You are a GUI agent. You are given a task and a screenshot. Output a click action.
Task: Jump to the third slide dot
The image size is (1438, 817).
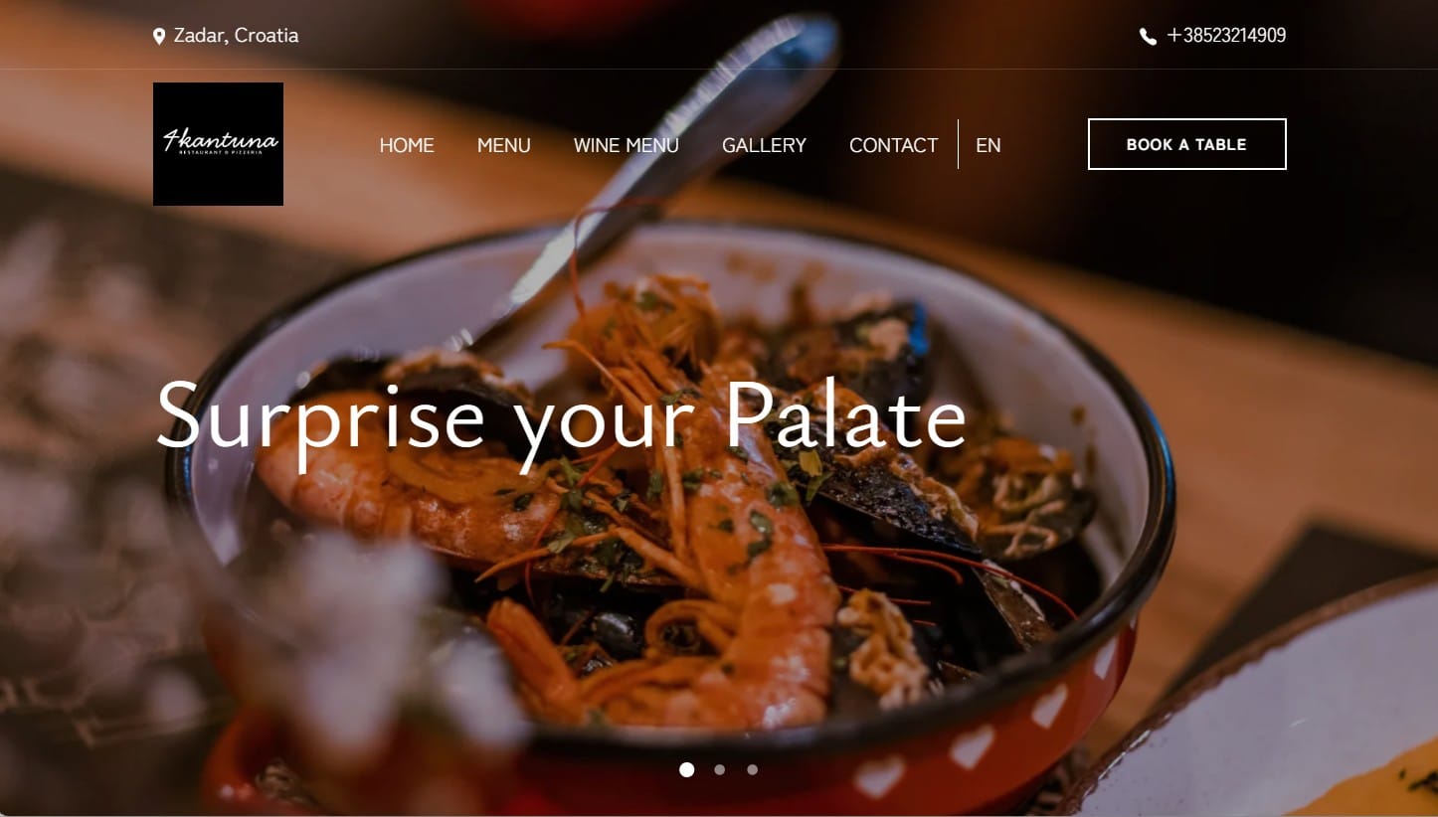(x=752, y=769)
